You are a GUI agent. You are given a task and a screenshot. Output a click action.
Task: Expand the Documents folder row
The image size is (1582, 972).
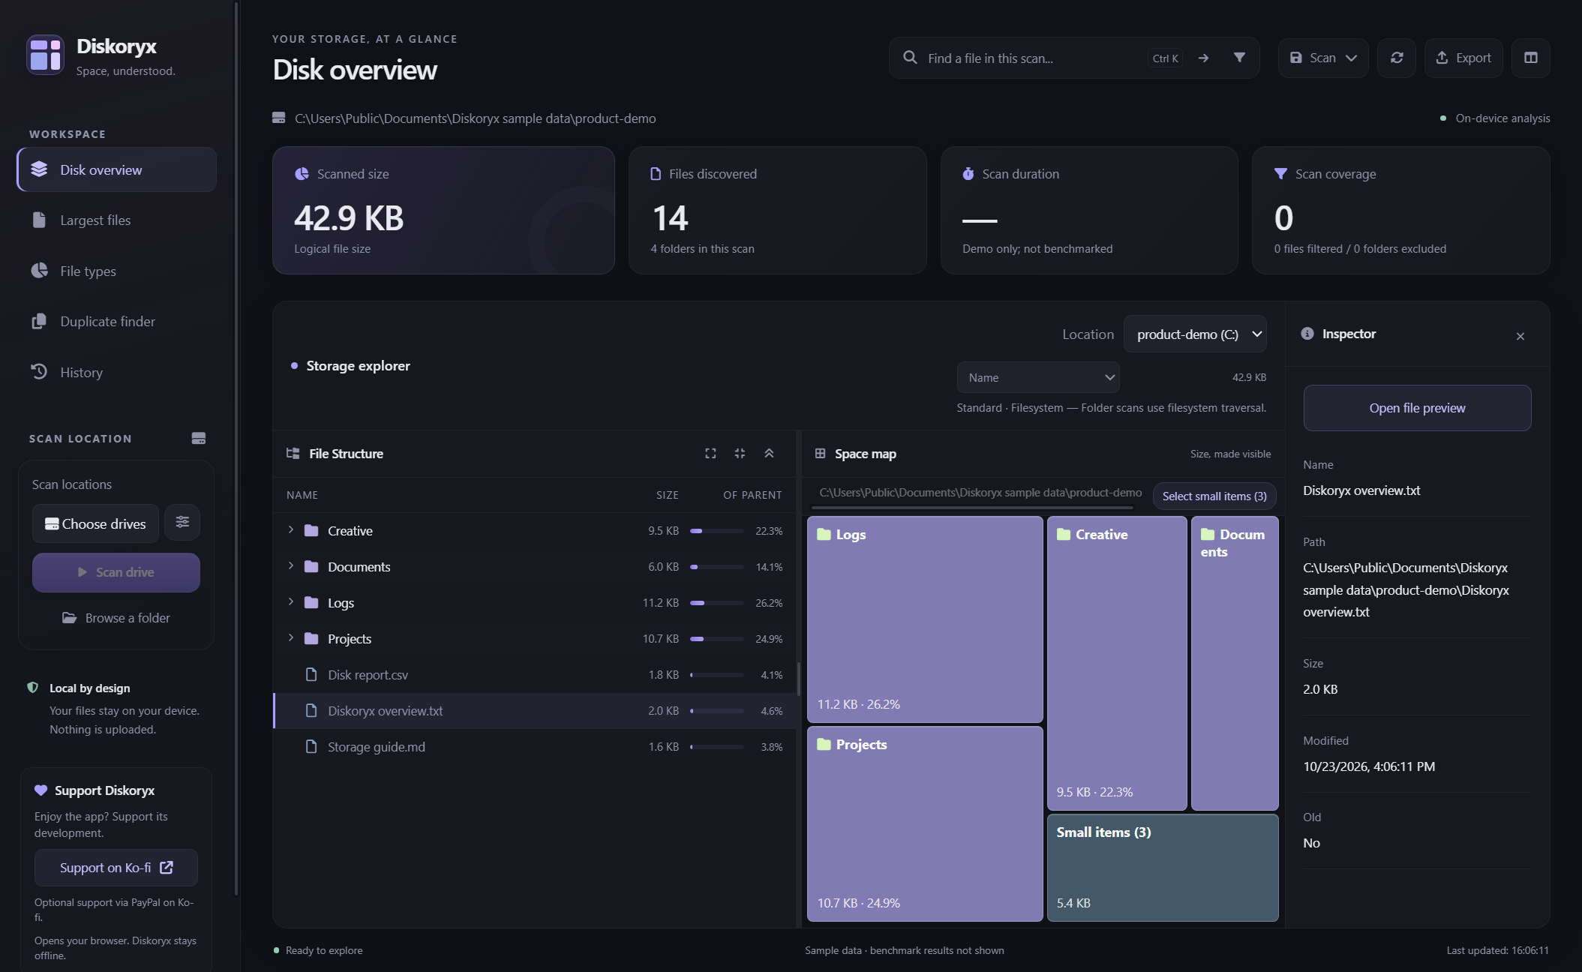coord(291,565)
